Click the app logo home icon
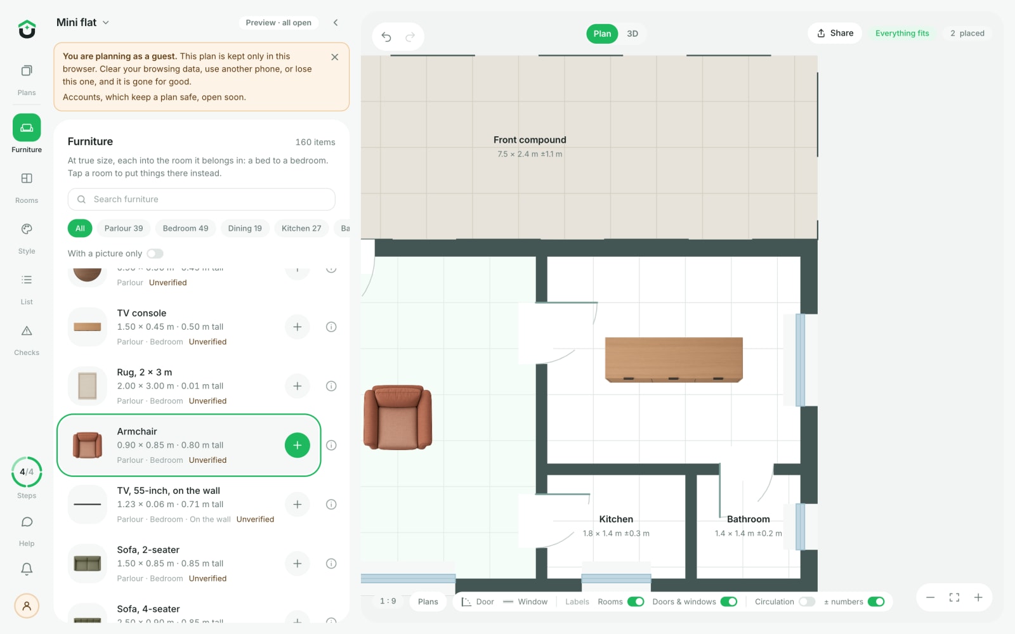1015x634 pixels. tap(27, 29)
